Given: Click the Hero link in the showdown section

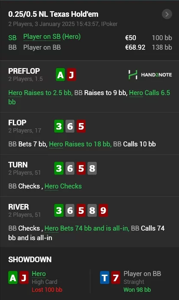Looking at the screenshot, I should point(39,274).
